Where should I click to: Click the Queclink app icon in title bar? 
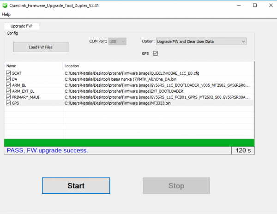[x=5, y=6]
